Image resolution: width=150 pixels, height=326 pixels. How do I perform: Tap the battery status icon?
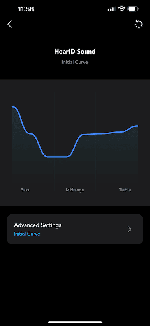[133, 9]
